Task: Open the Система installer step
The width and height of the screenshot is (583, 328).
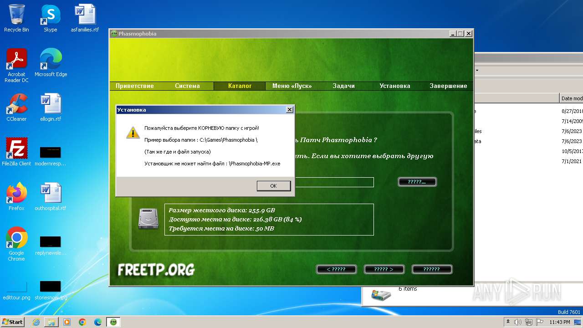Action: point(187,86)
